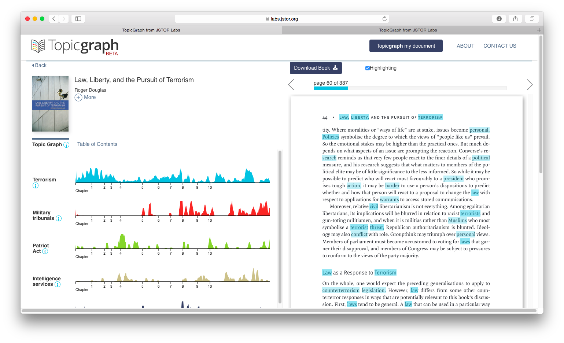Click the topic list vertical scrollbar
The width and height of the screenshot is (564, 343).
coord(280,227)
